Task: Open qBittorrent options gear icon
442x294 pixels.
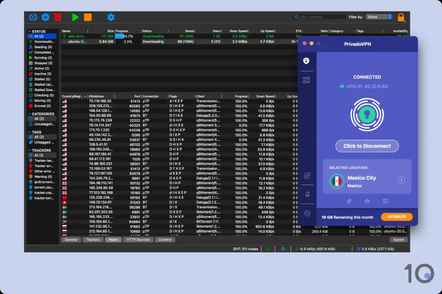Action: click(111, 17)
